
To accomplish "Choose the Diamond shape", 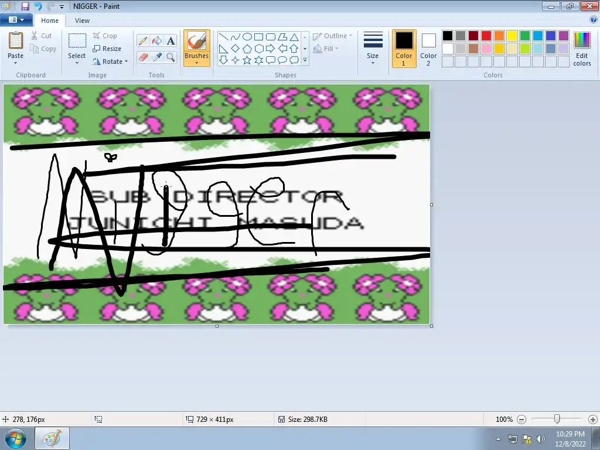I will [x=236, y=49].
